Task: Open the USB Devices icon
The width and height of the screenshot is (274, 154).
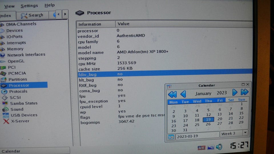Action: coord(6,116)
